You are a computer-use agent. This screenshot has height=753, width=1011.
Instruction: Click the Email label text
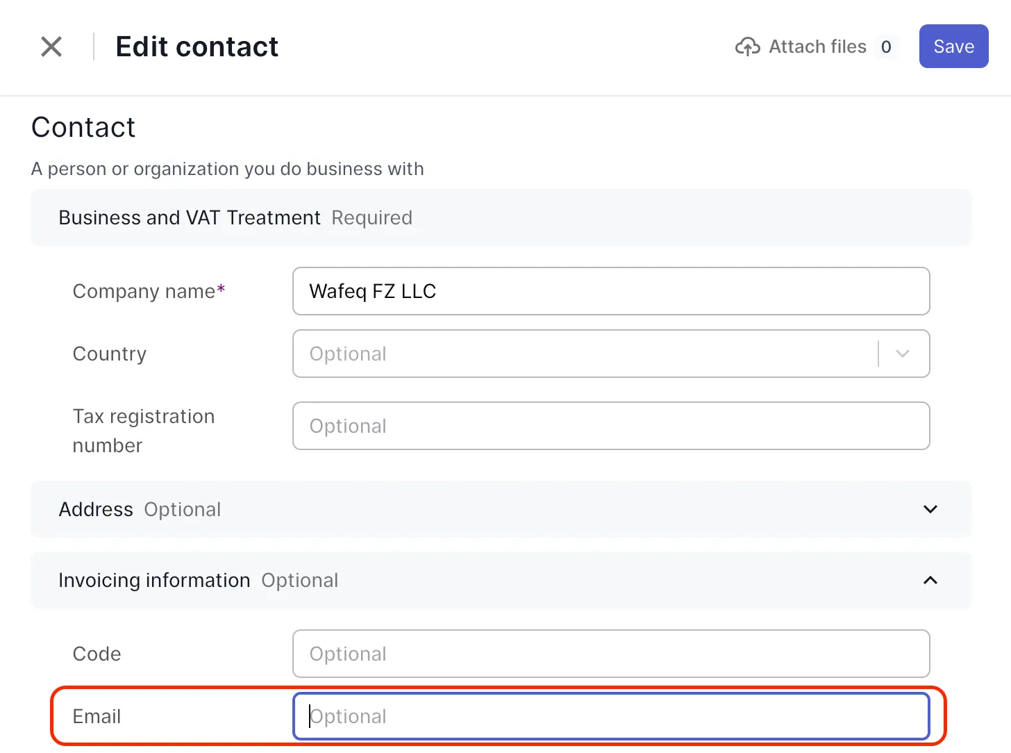click(97, 715)
